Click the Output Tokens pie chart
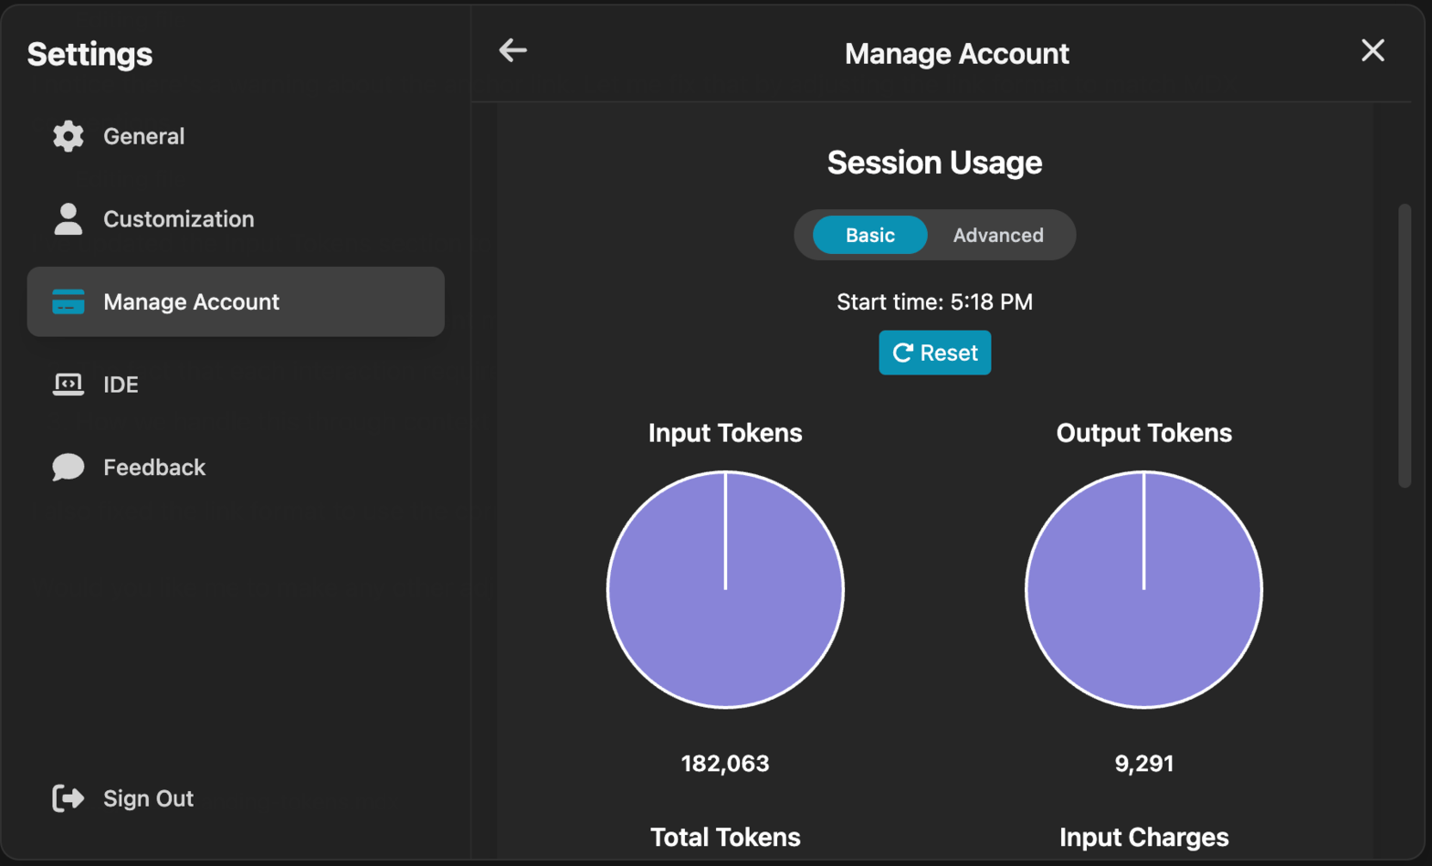Image resolution: width=1432 pixels, height=866 pixels. [1143, 590]
